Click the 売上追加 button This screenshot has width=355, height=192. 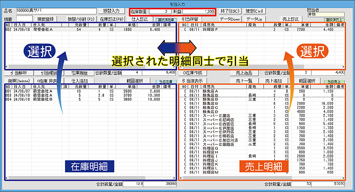[x=273, y=81]
